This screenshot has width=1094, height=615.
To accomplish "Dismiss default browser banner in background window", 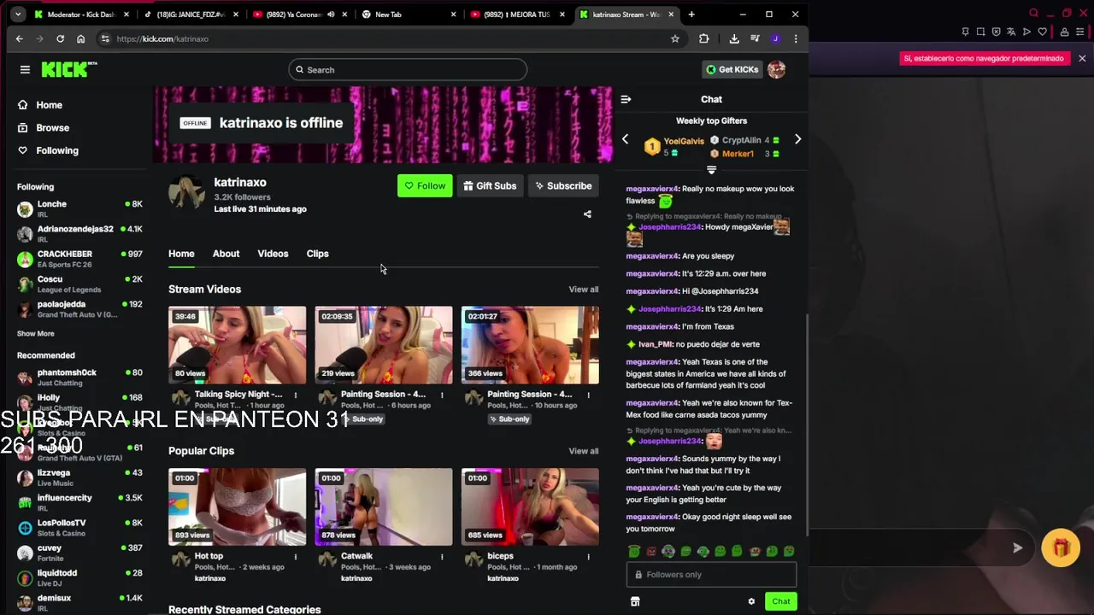I will (x=1082, y=58).
